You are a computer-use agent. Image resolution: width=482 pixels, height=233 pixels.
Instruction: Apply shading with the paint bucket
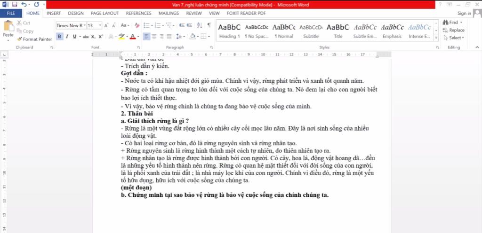click(193, 37)
